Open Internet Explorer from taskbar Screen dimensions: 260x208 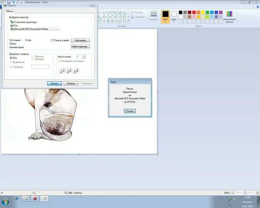tap(16, 198)
